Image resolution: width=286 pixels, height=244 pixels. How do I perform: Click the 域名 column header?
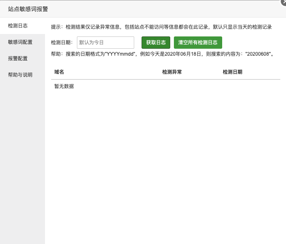pyautogui.click(x=59, y=72)
